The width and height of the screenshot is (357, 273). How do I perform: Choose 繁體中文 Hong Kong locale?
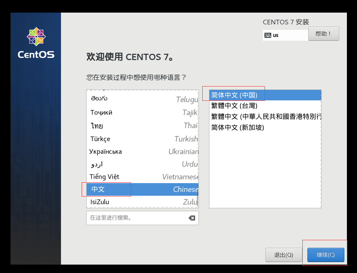[265, 116]
